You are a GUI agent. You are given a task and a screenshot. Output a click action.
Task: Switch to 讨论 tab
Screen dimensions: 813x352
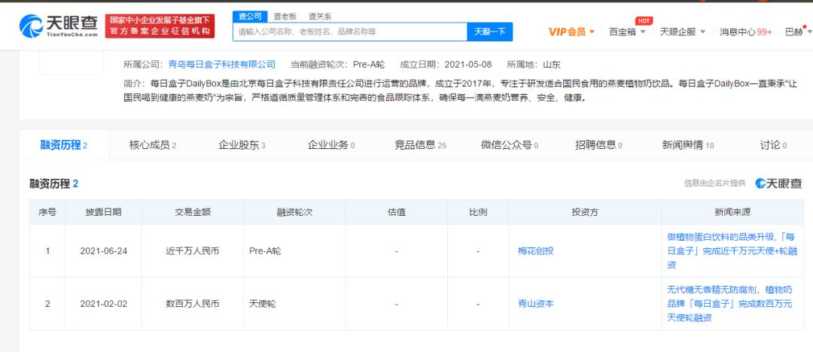(773, 145)
